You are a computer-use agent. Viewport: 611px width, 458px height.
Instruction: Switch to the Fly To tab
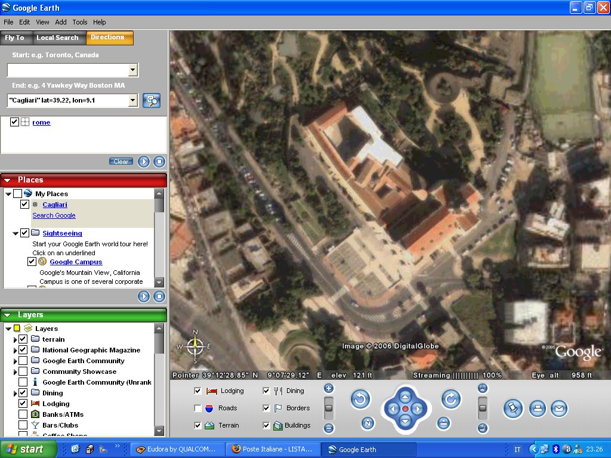pos(15,38)
